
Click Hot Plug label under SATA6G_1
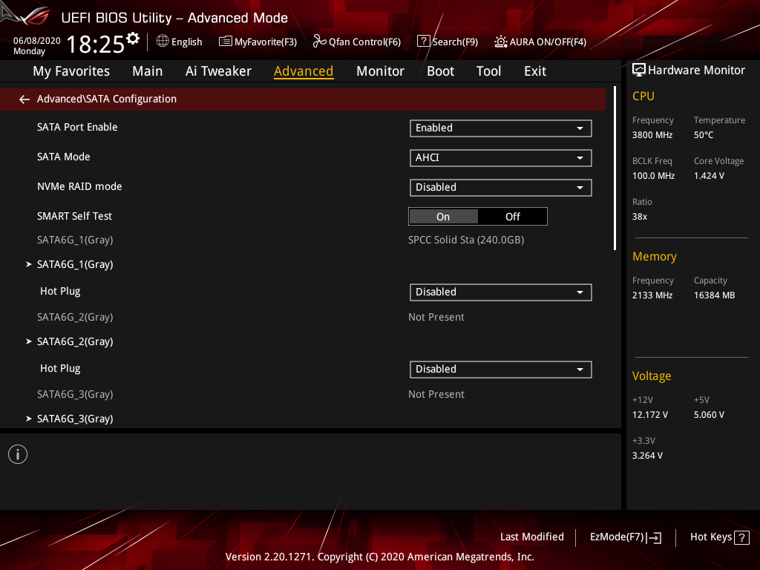point(60,291)
